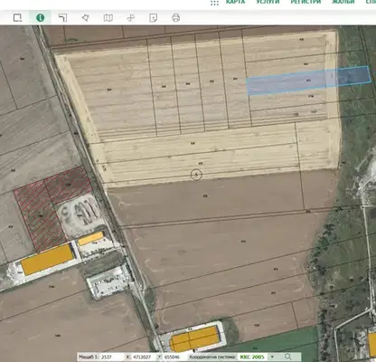
Task: Print the map with printer icon
Action: pos(176,18)
